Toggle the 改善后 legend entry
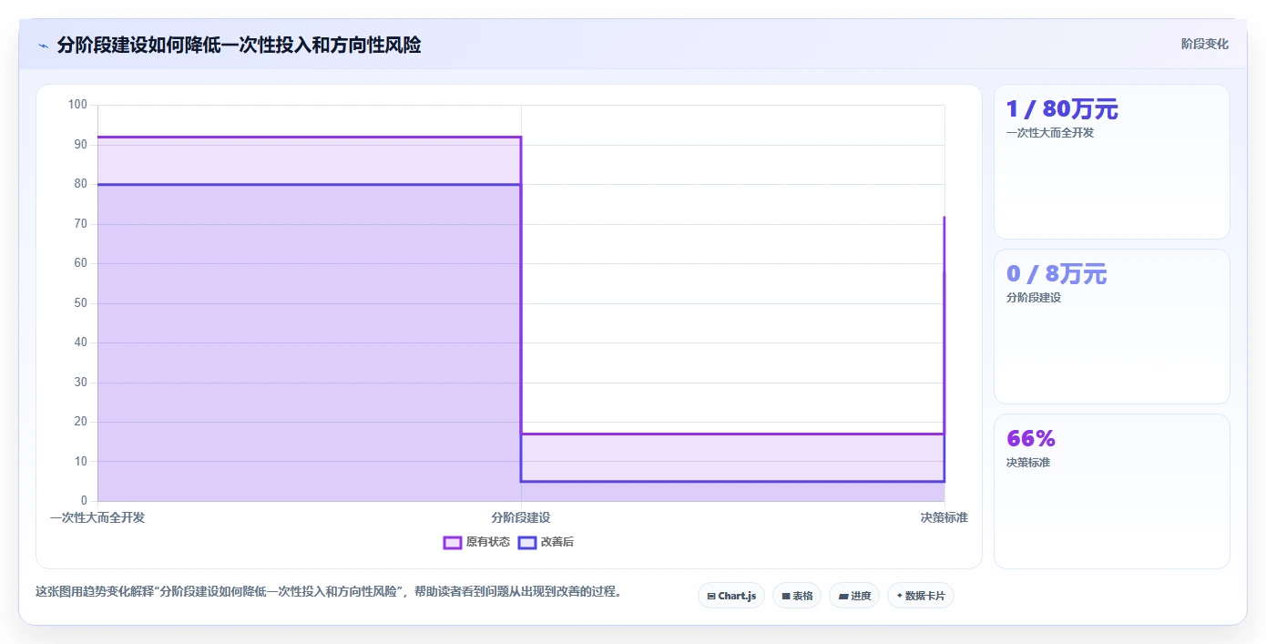Image resolution: width=1266 pixels, height=644 pixels. point(546,542)
